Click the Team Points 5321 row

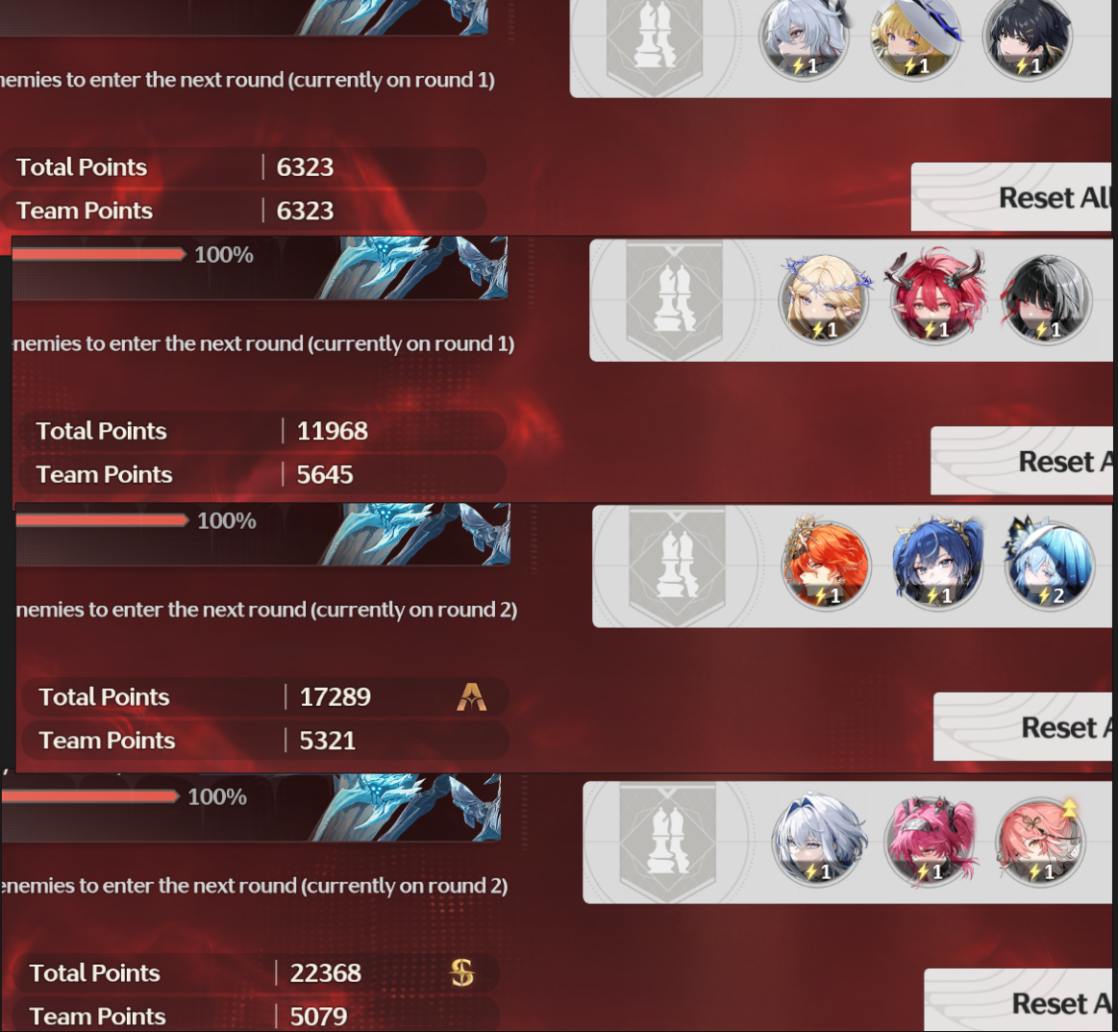pyautogui.click(x=265, y=741)
